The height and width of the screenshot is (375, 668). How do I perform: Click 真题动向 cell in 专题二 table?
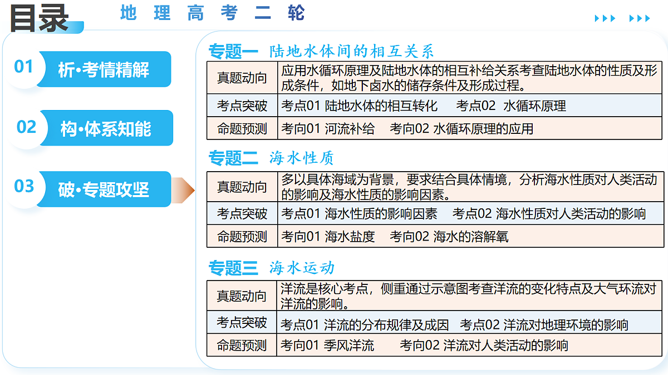[242, 187]
